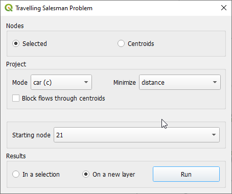232x194 pixels.
Task: Click the arrow of the Mode dropdown
Action: pyautogui.click(x=86, y=82)
